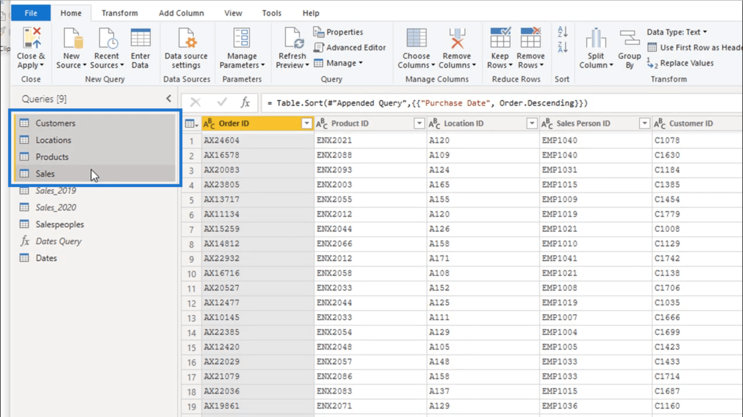Open the Advanced Editor
743x417 pixels.
[349, 47]
